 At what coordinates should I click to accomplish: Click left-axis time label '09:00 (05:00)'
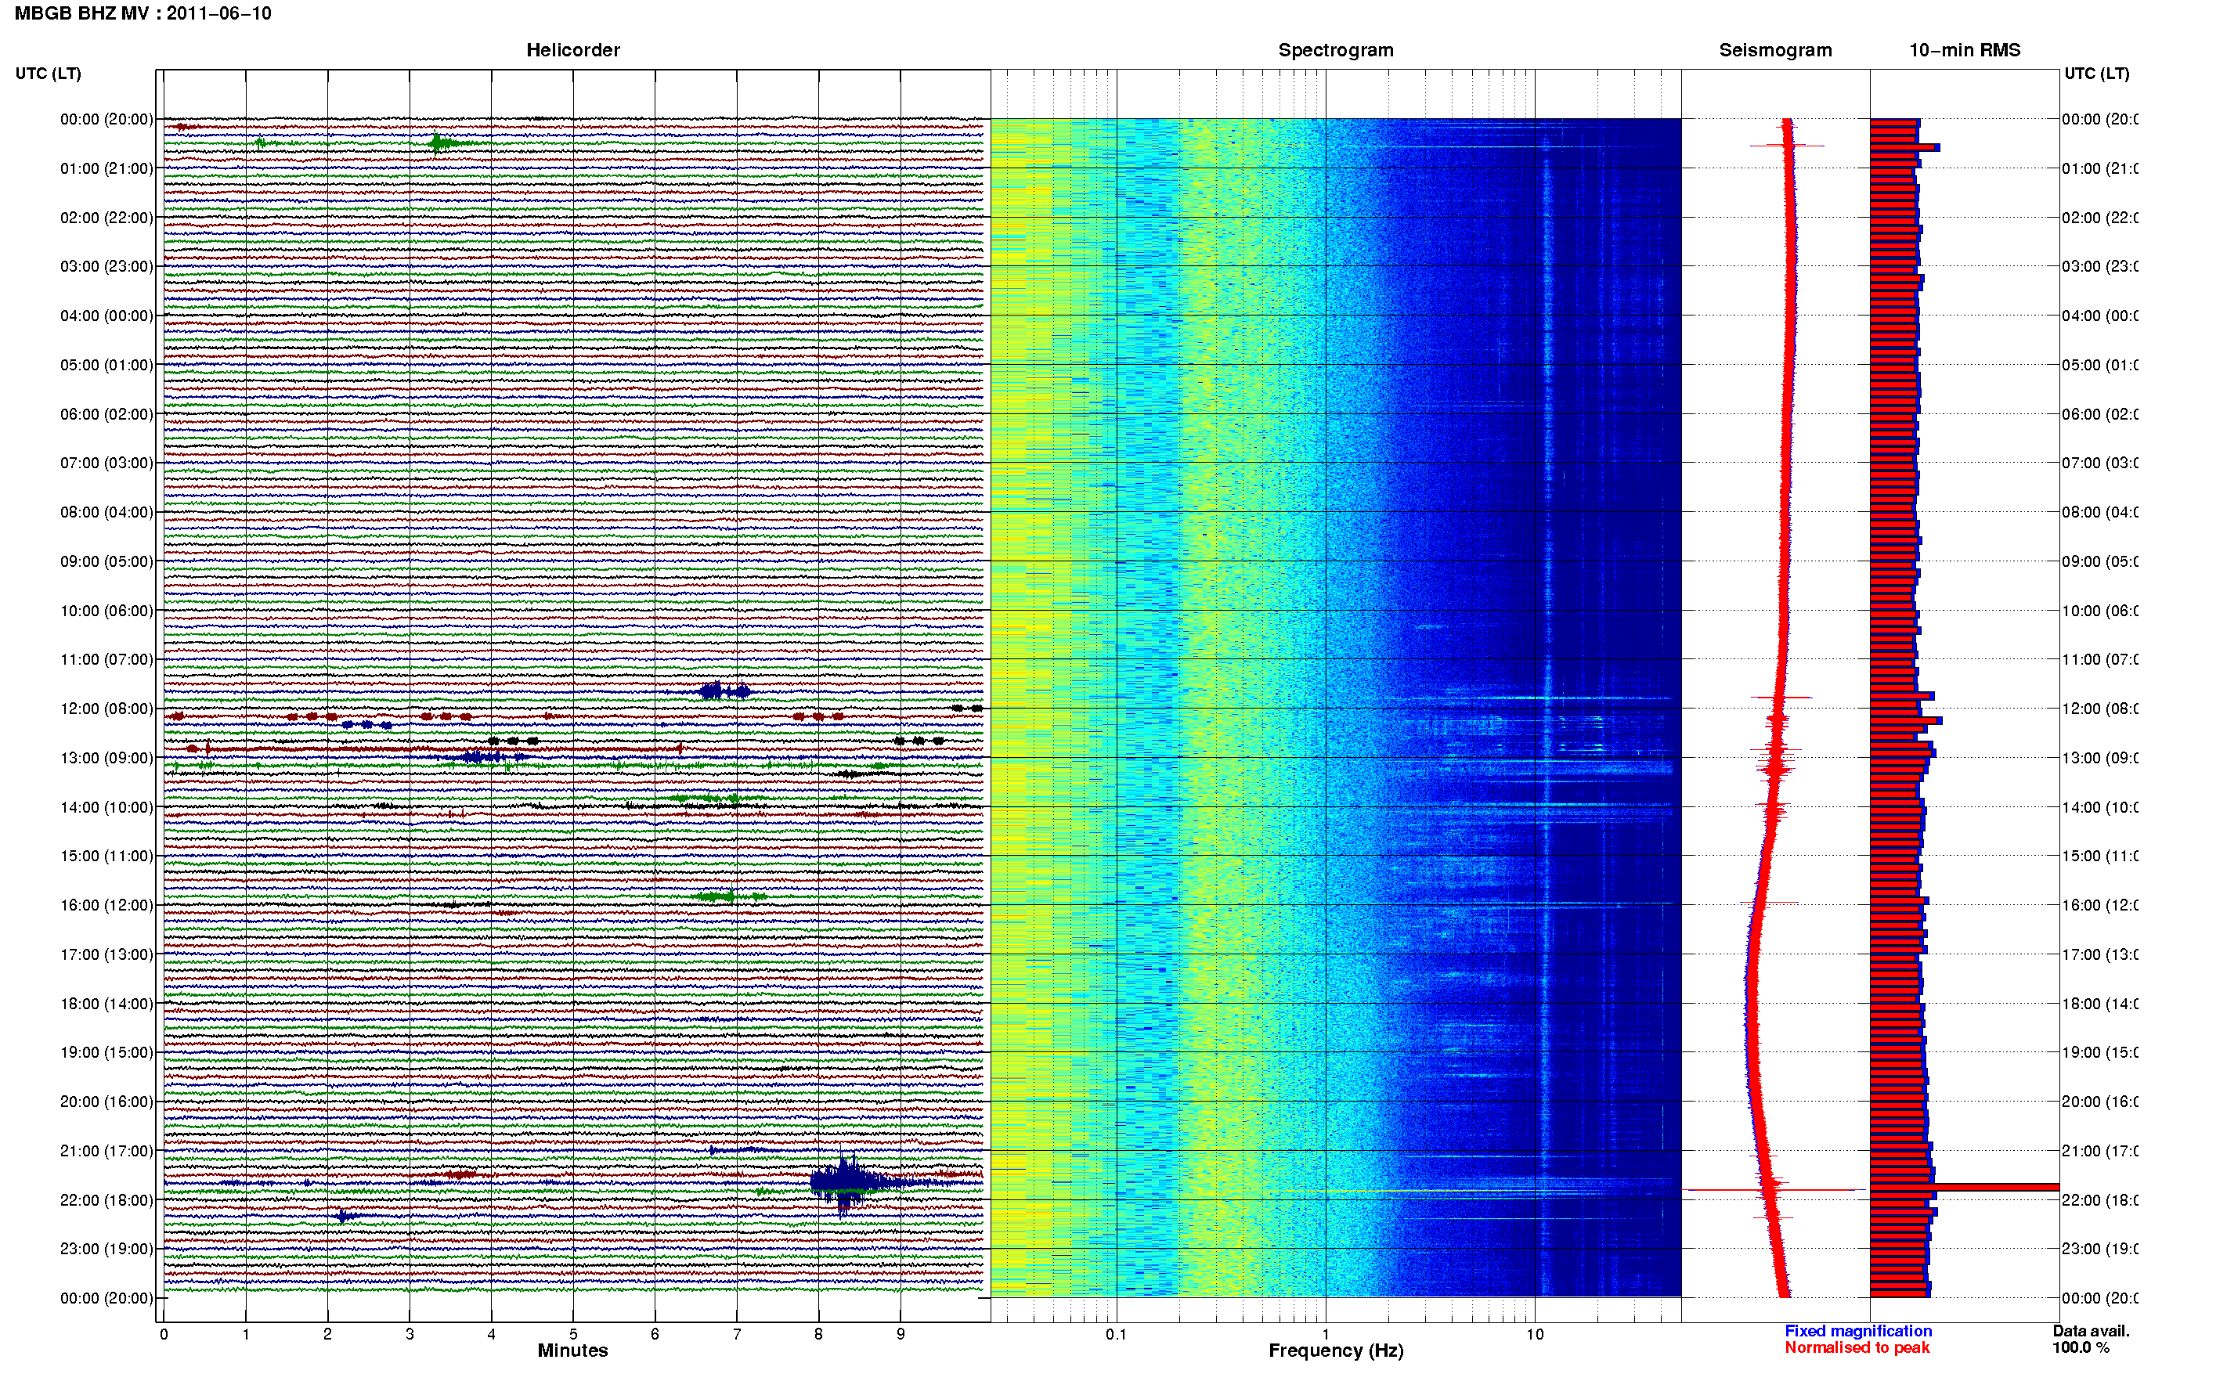[x=106, y=561]
